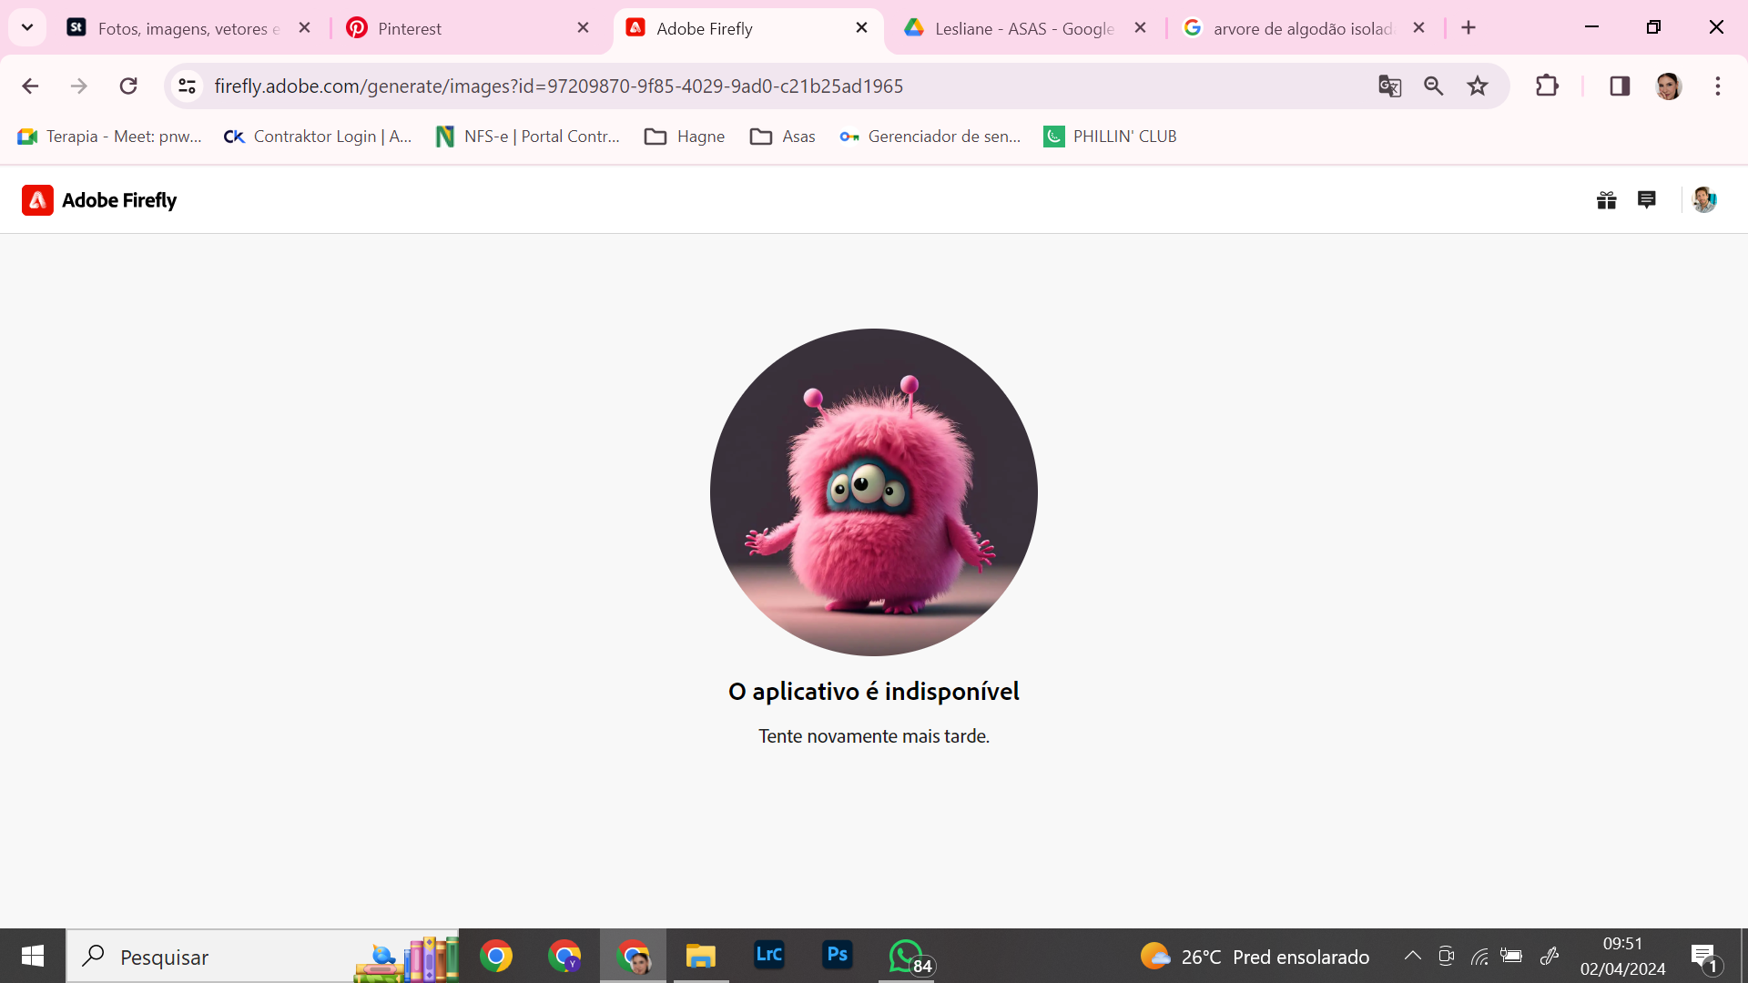
Task: Open the zoom search icon in the address bar
Action: [1433, 86]
